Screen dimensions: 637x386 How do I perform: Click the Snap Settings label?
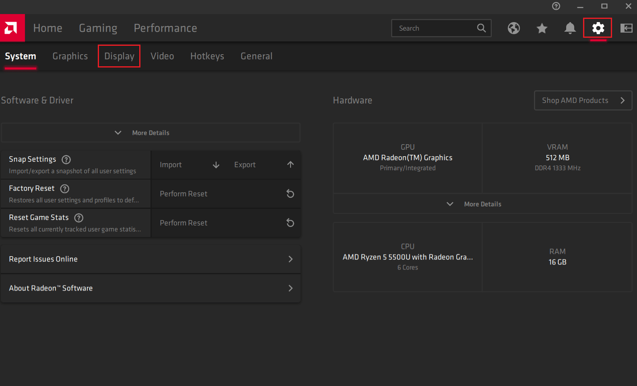(x=33, y=159)
